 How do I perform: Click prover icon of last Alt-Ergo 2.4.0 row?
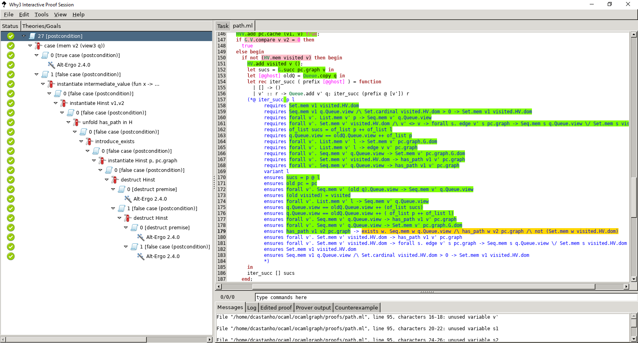pos(141,256)
